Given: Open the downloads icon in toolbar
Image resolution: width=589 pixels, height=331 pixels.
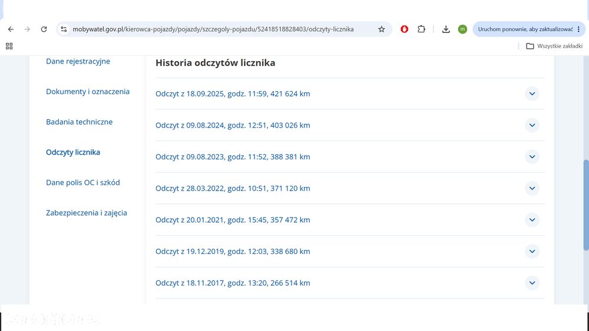Looking at the screenshot, I should click(446, 29).
